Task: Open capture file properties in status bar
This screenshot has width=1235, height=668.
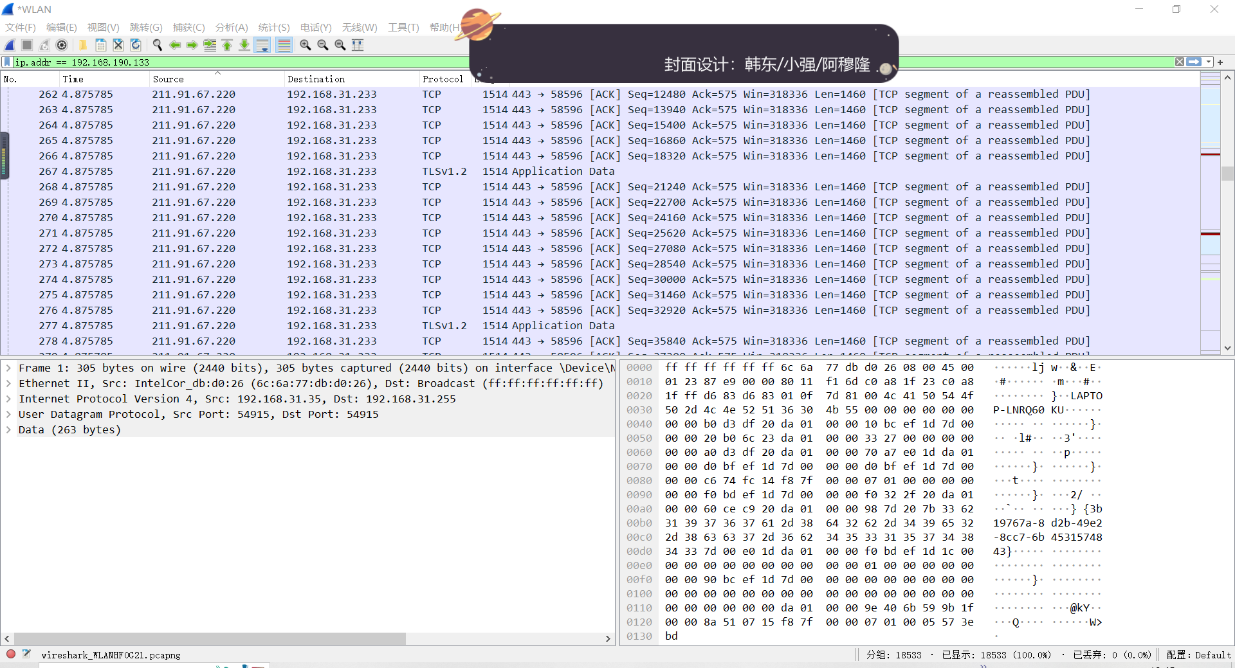Action: click(x=26, y=654)
